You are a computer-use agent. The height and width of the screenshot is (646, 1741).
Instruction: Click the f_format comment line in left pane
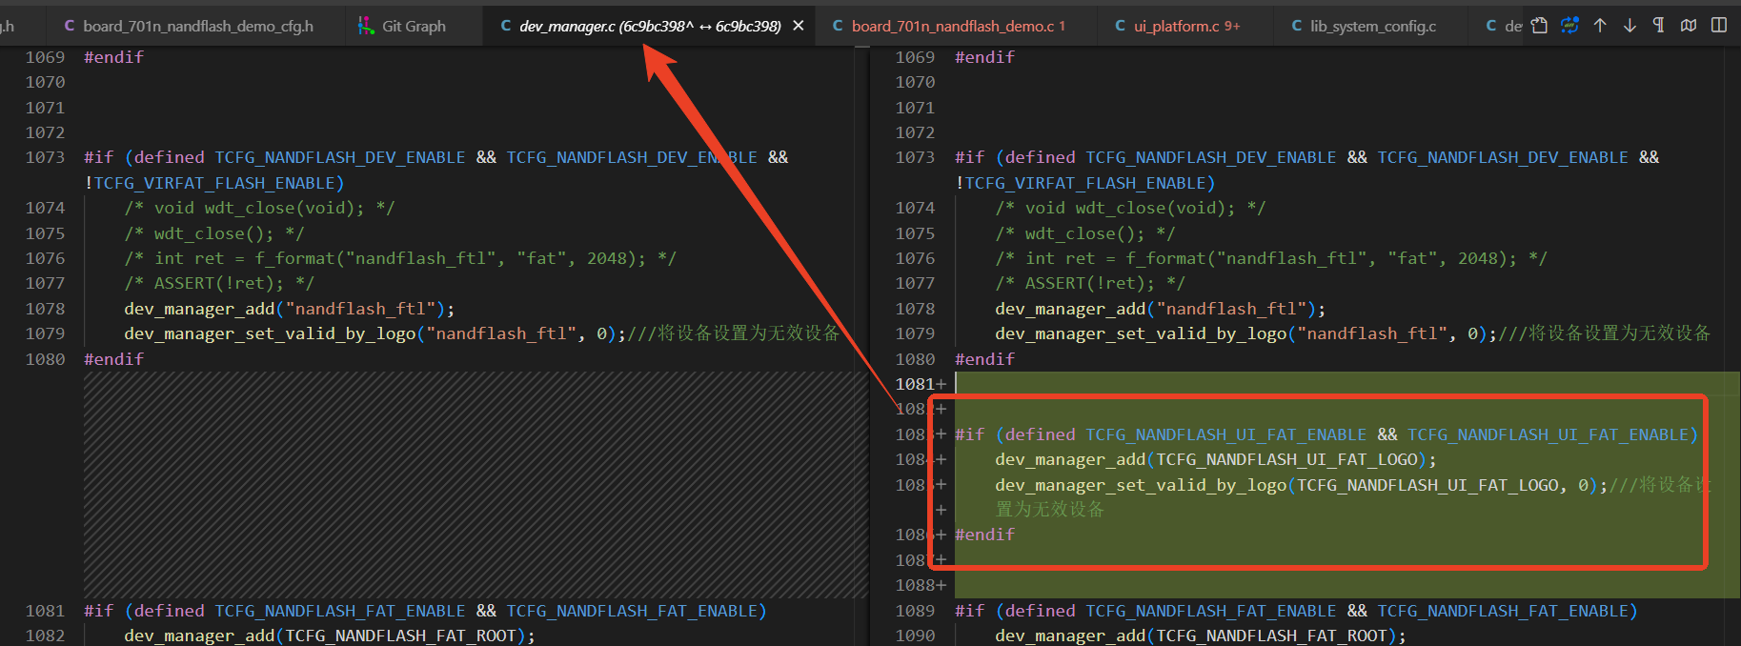400,258
